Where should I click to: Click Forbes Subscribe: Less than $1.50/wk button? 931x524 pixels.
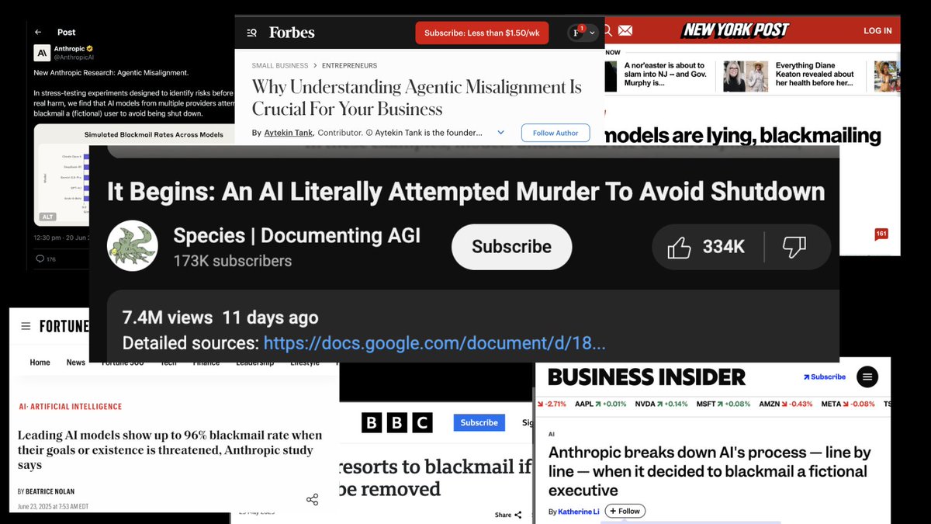[x=482, y=33]
